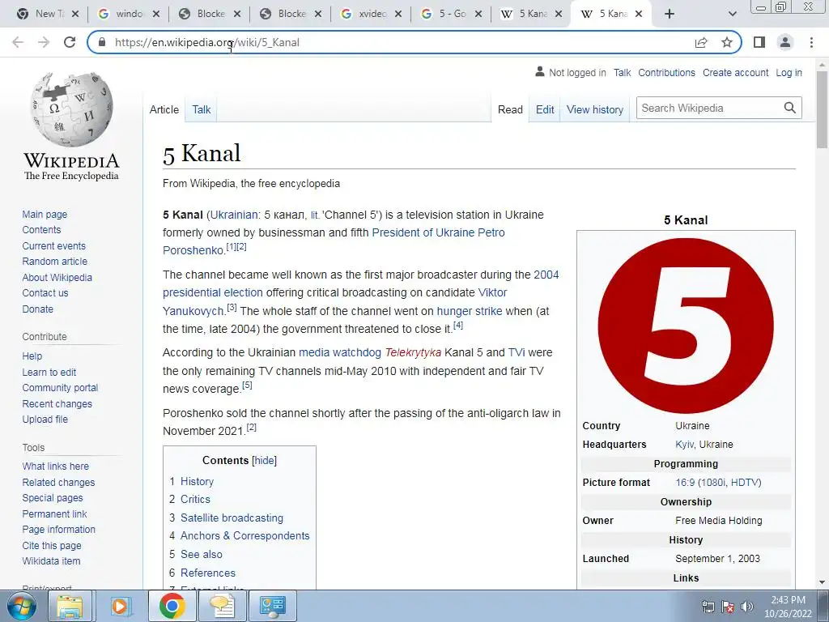829x622 pixels.
Task: Click the page vertical scrollbar thumb
Action: coord(822,109)
